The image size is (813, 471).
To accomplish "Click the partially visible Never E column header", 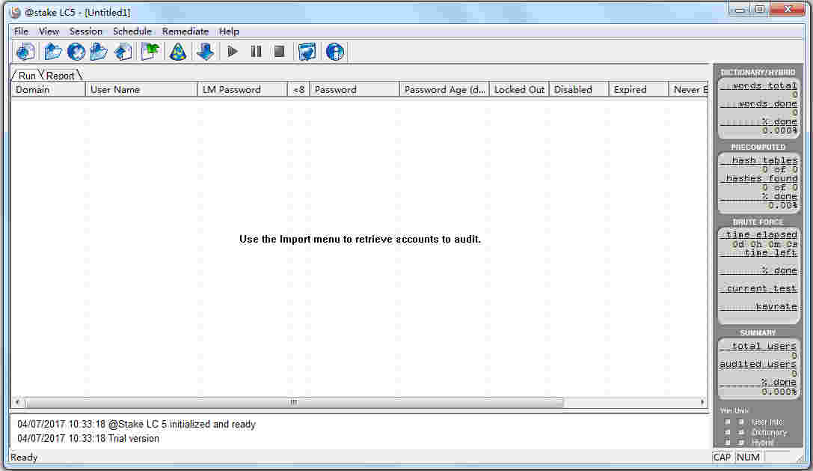I will [689, 90].
